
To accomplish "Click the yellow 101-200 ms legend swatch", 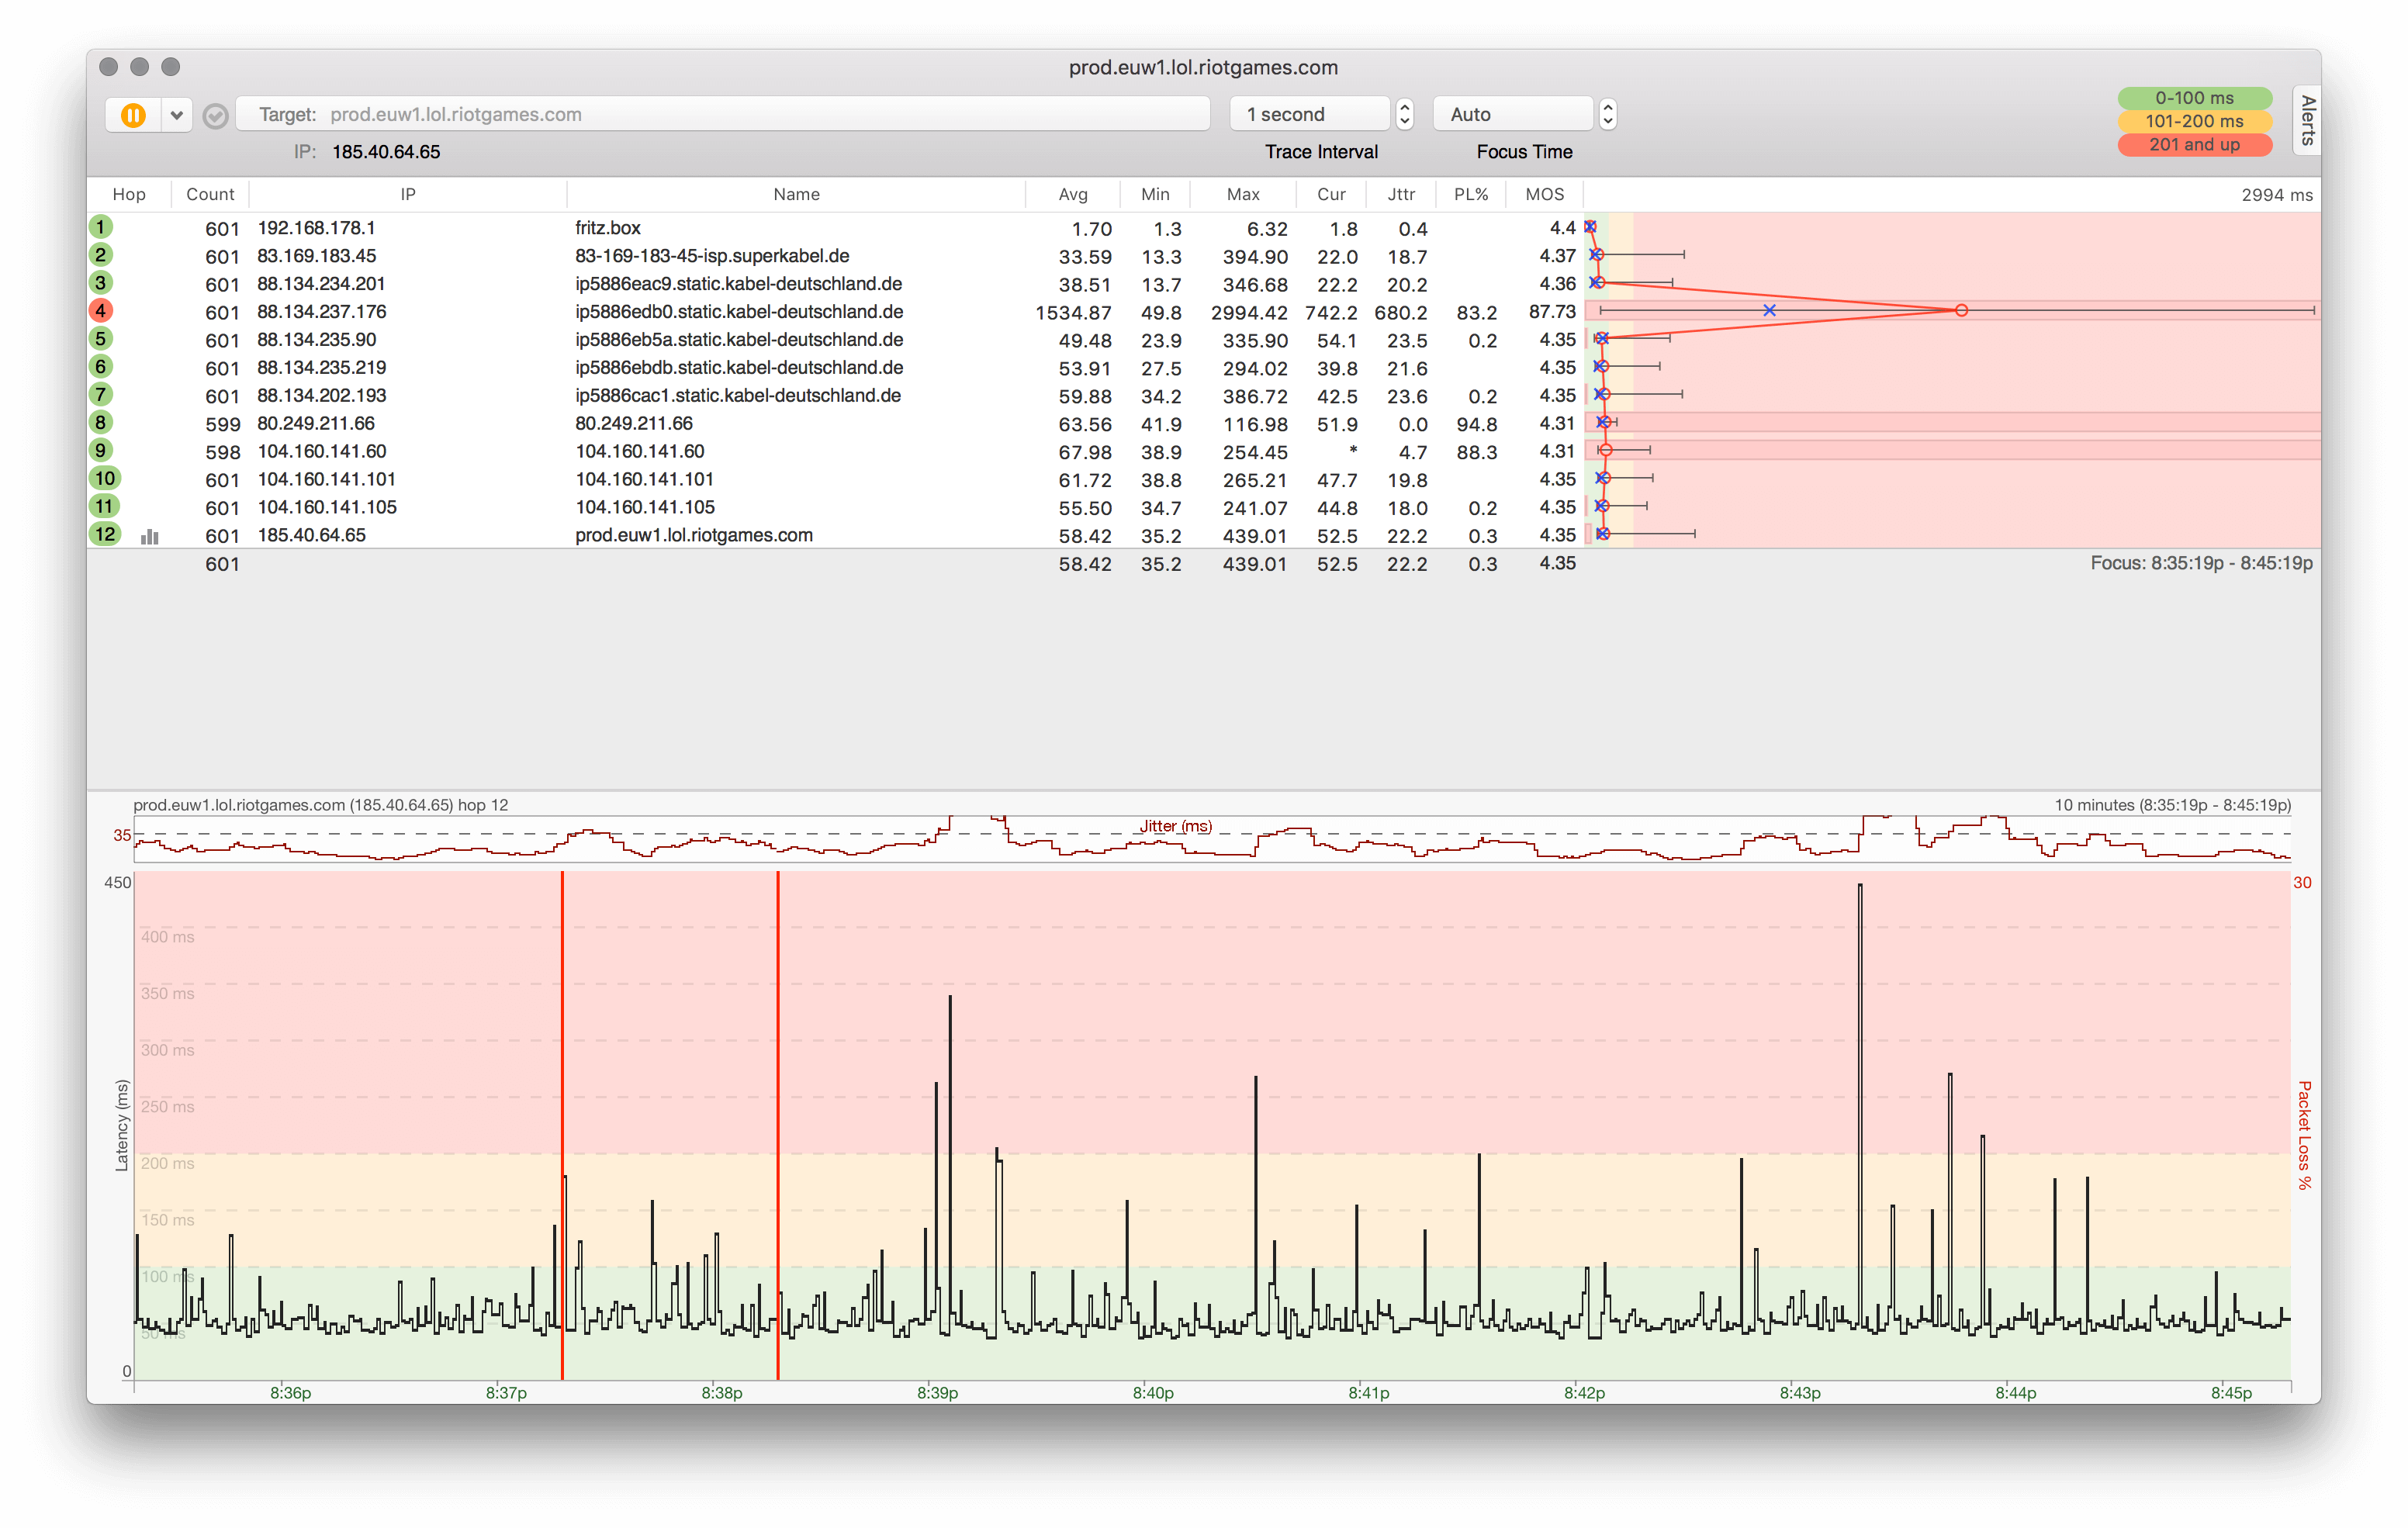I will pyautogui.click(x=2194, y=121).
